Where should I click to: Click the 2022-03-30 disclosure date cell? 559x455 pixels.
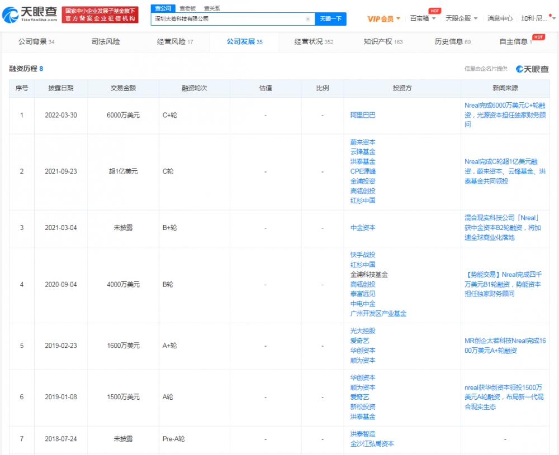[60, 115]
